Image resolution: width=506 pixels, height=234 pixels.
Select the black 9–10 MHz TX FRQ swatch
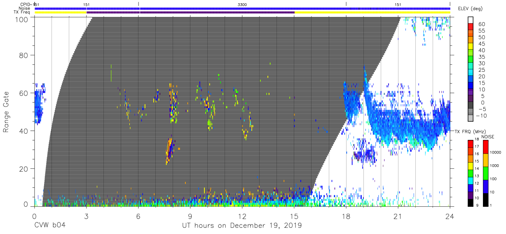[471, 202]
